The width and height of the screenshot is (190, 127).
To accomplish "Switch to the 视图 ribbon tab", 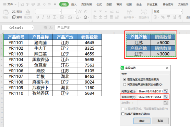I will click(x=129, y=4).
